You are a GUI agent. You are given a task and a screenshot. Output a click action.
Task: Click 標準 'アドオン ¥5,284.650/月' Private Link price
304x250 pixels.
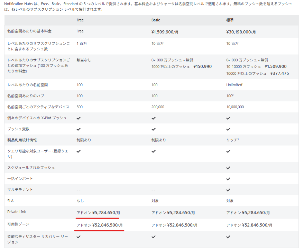pyautogui.click(x=248, y=213)
